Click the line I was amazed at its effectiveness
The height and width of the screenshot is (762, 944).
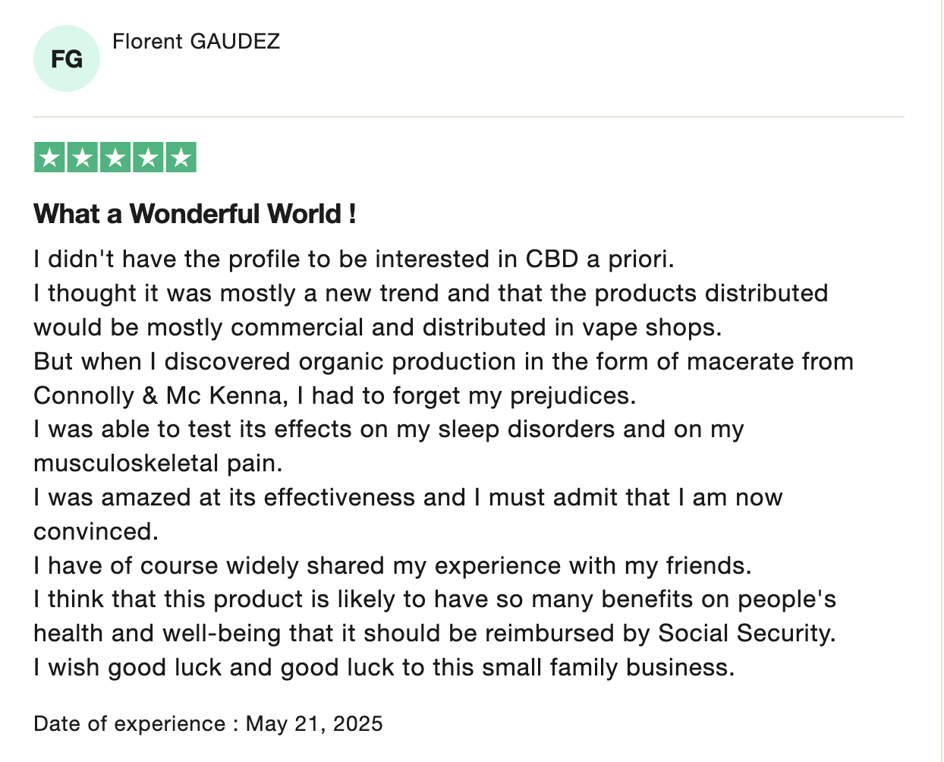pyautogui.click(x=408, y=498)
